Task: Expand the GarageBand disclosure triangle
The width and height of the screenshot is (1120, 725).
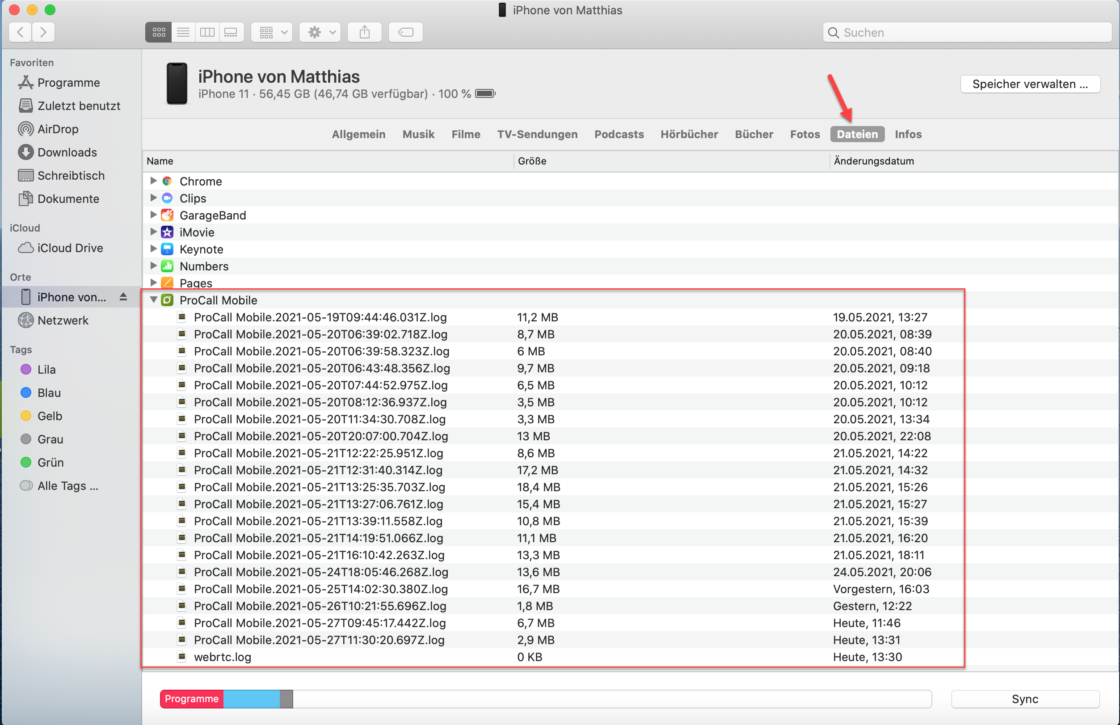Action: 153,215
